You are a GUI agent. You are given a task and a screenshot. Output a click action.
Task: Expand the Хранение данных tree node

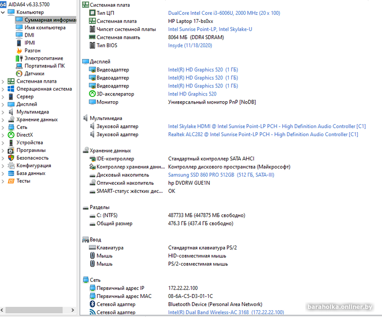3,120
